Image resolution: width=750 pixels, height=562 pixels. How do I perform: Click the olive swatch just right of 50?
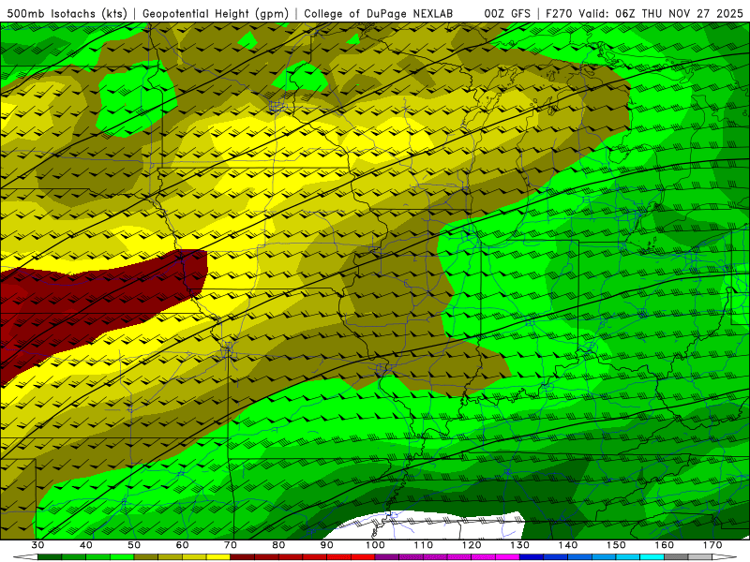click(146, 557)
